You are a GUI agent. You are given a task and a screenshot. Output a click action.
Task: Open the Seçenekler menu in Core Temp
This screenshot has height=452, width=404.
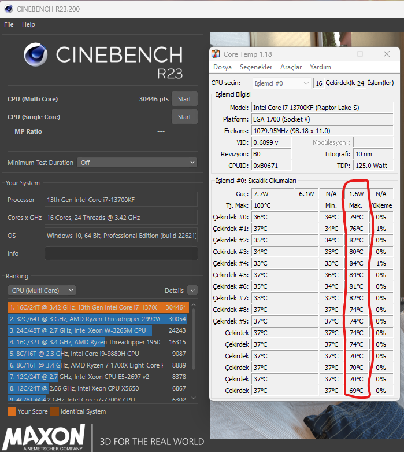256,67
